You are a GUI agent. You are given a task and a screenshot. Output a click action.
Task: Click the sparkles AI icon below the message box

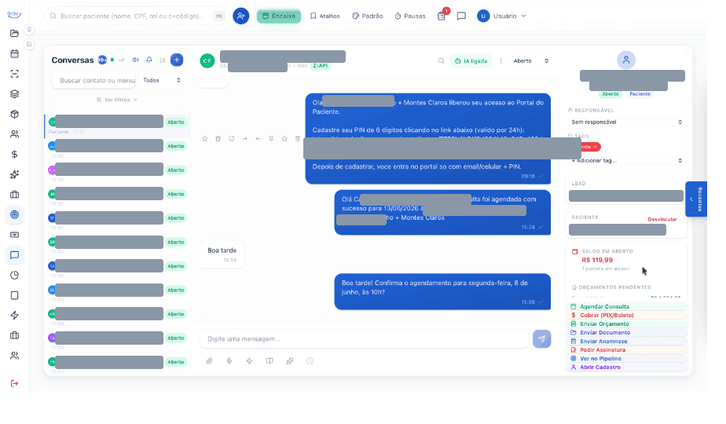click(x=290, y=360)
